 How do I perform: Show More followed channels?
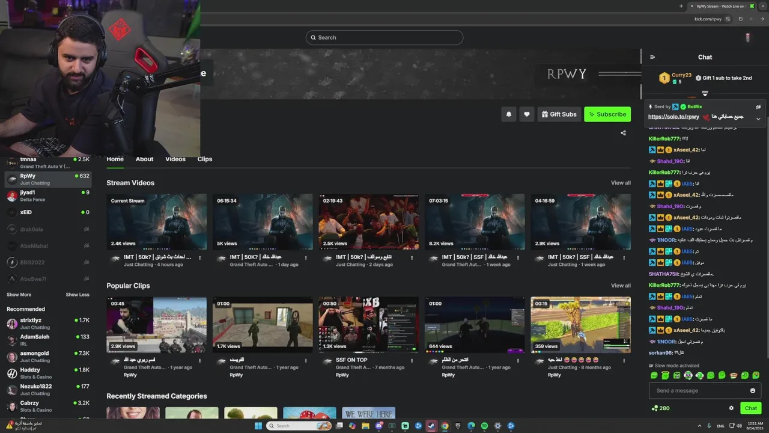(x=19, y=295)
